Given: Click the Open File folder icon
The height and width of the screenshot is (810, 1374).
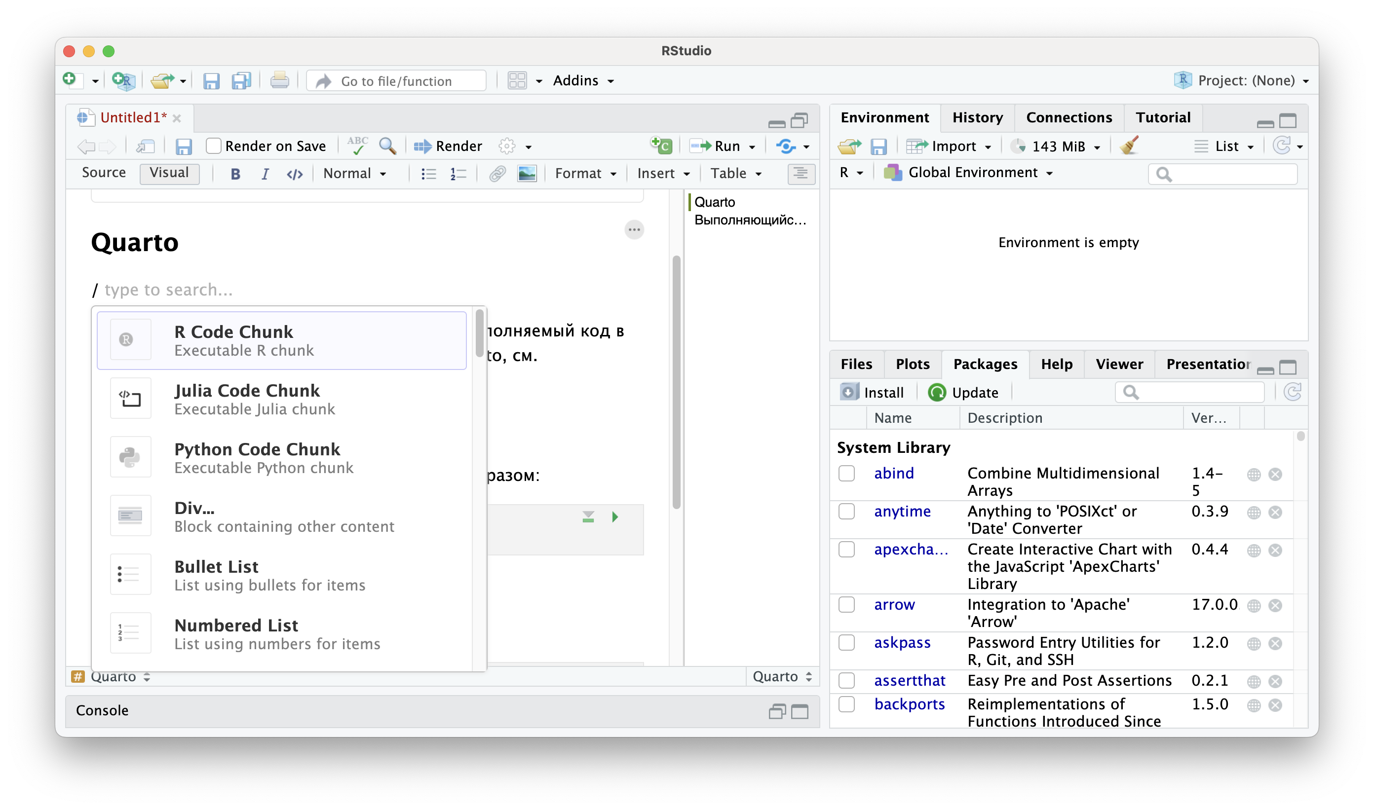Looking at the screenshot, I should pyautogui.click(x=162, y=81).
